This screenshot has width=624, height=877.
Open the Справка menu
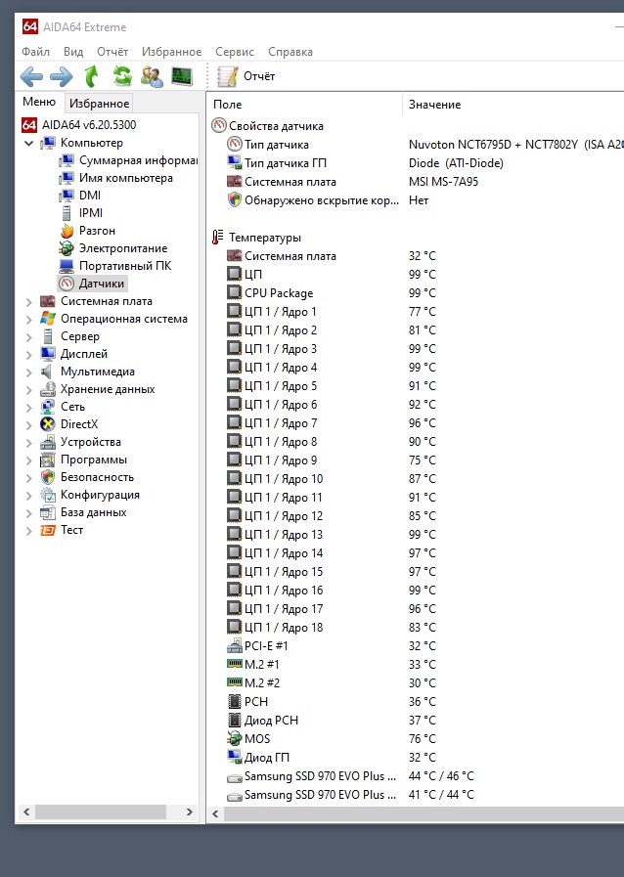tap(290, 52)
